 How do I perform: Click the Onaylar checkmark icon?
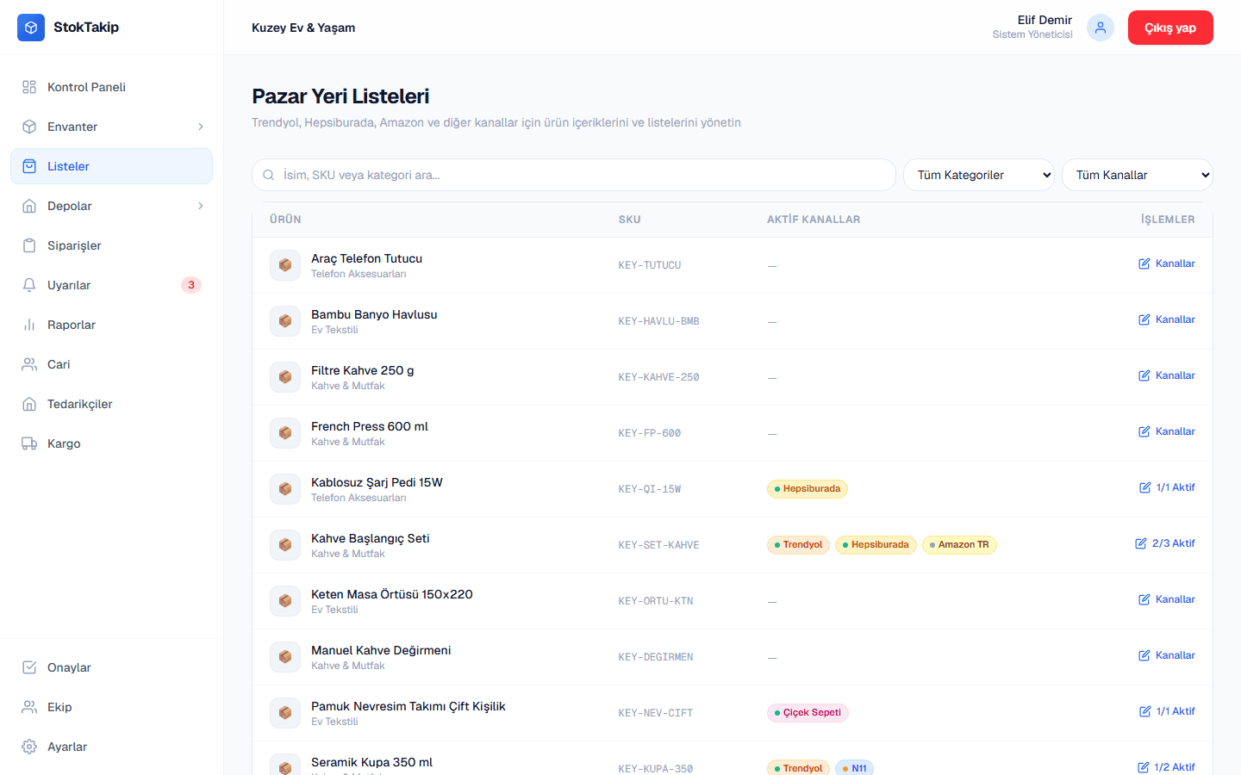point(29,667)
